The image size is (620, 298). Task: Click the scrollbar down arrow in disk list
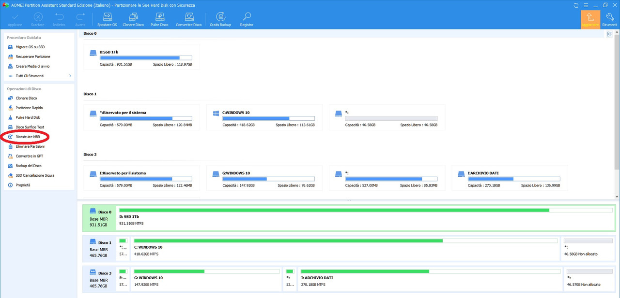(617, 197)
